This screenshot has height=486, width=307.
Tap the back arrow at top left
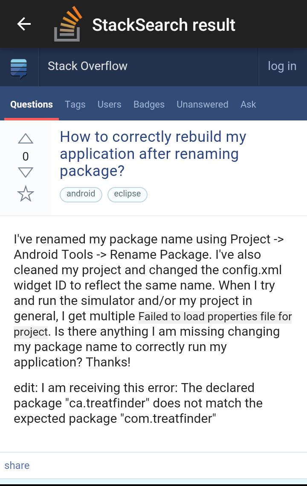pyautogui.click(x=24, y=24)
